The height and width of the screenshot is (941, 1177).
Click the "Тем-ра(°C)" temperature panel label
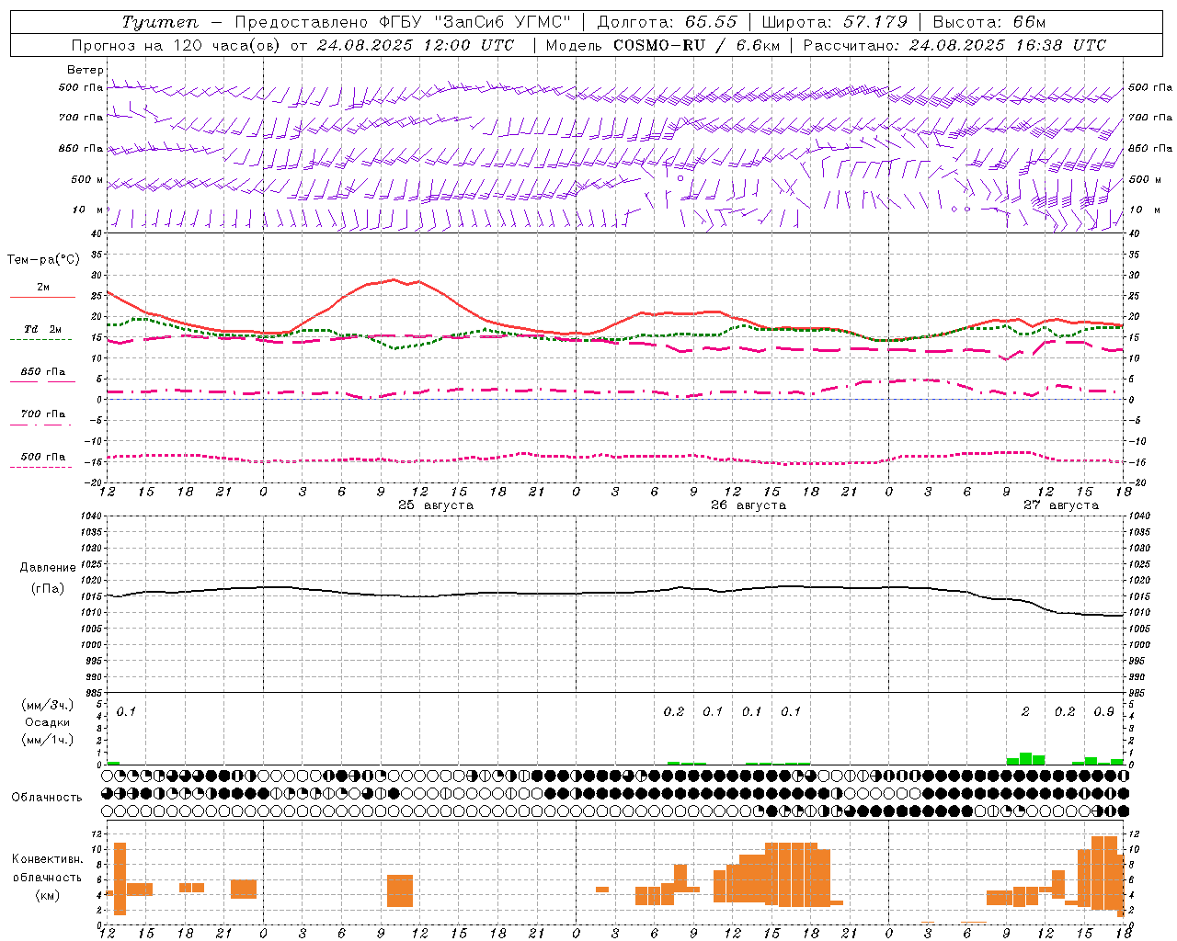[x=43, y=260]
